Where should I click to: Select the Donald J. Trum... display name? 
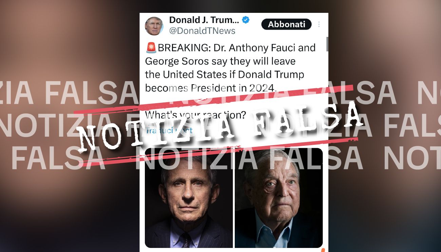204,20
